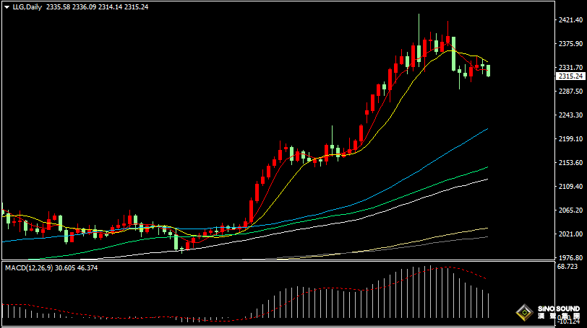Click the 2421.40 price axis label

point(570,21)
